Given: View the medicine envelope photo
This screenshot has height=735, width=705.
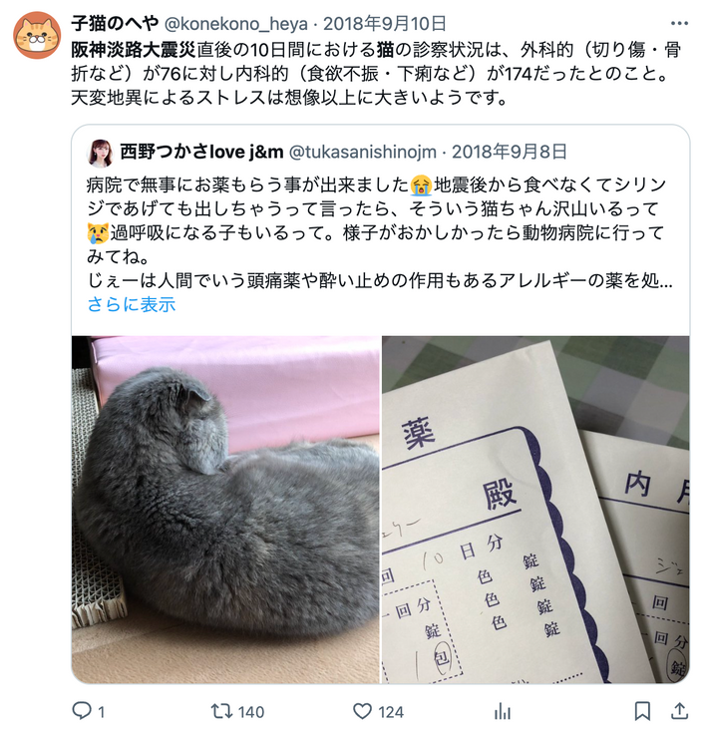Looking at the screenshot, I should click(x=535, y=510).
